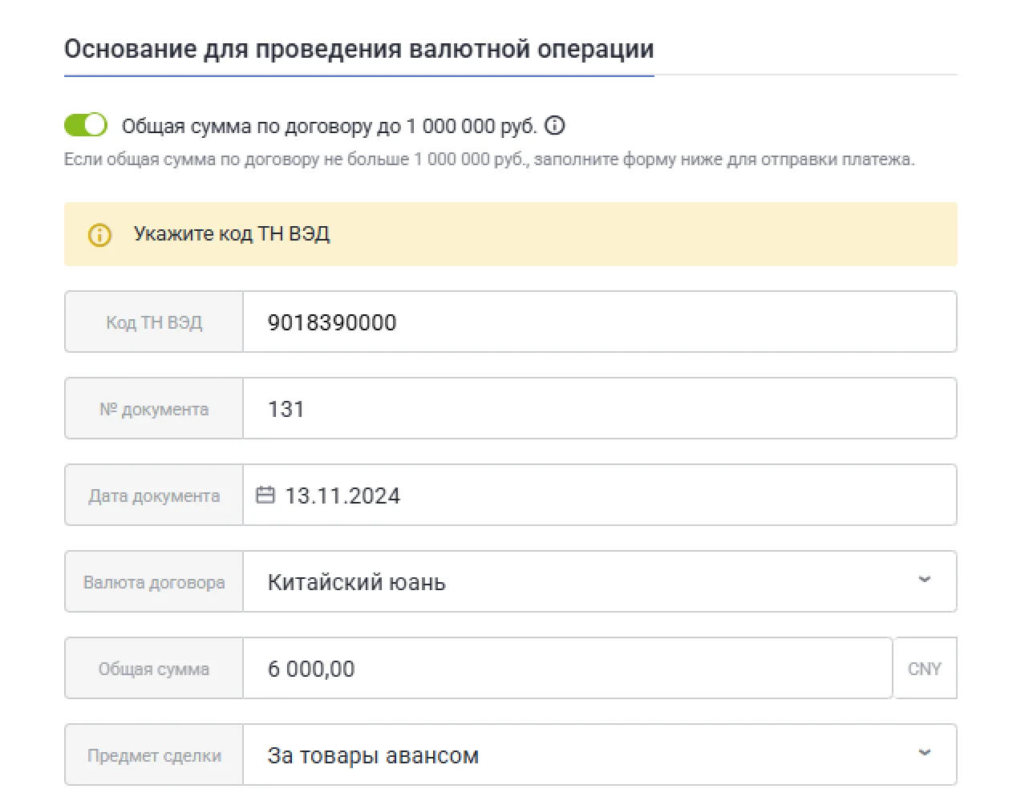Click the 'Валюта договора' field label
Screen dimensions: 1033x797
pyautogui.click(x=154, y=582)
